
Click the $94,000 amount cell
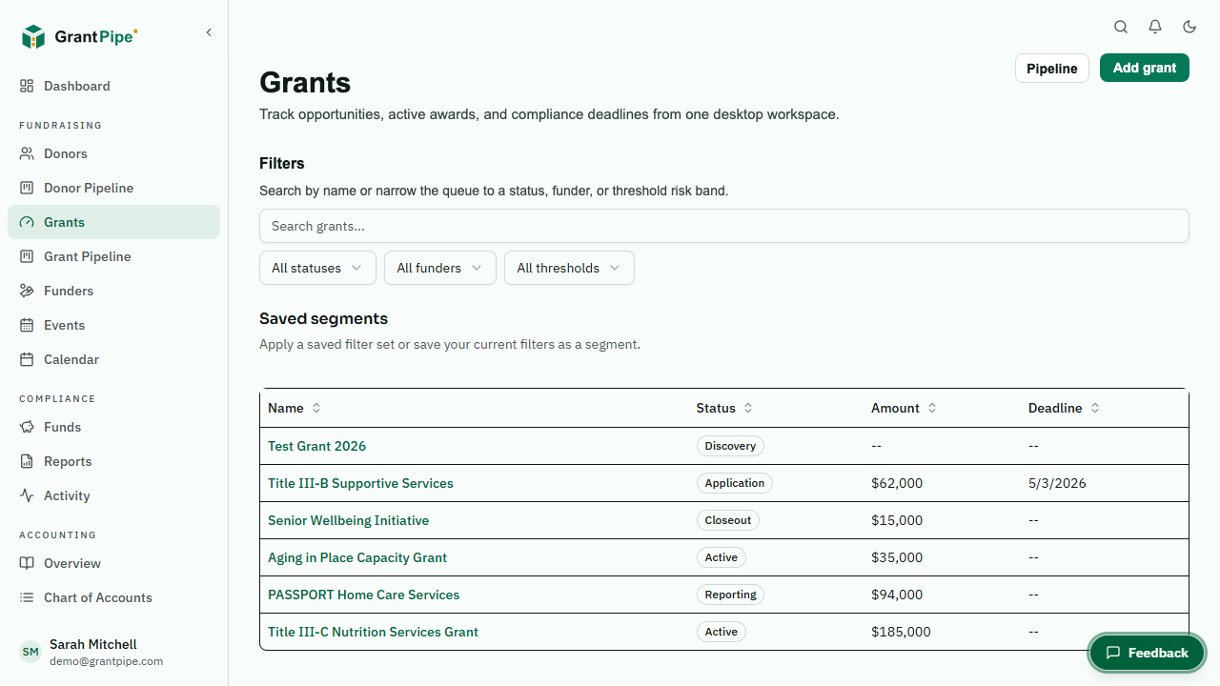[897, 595]
